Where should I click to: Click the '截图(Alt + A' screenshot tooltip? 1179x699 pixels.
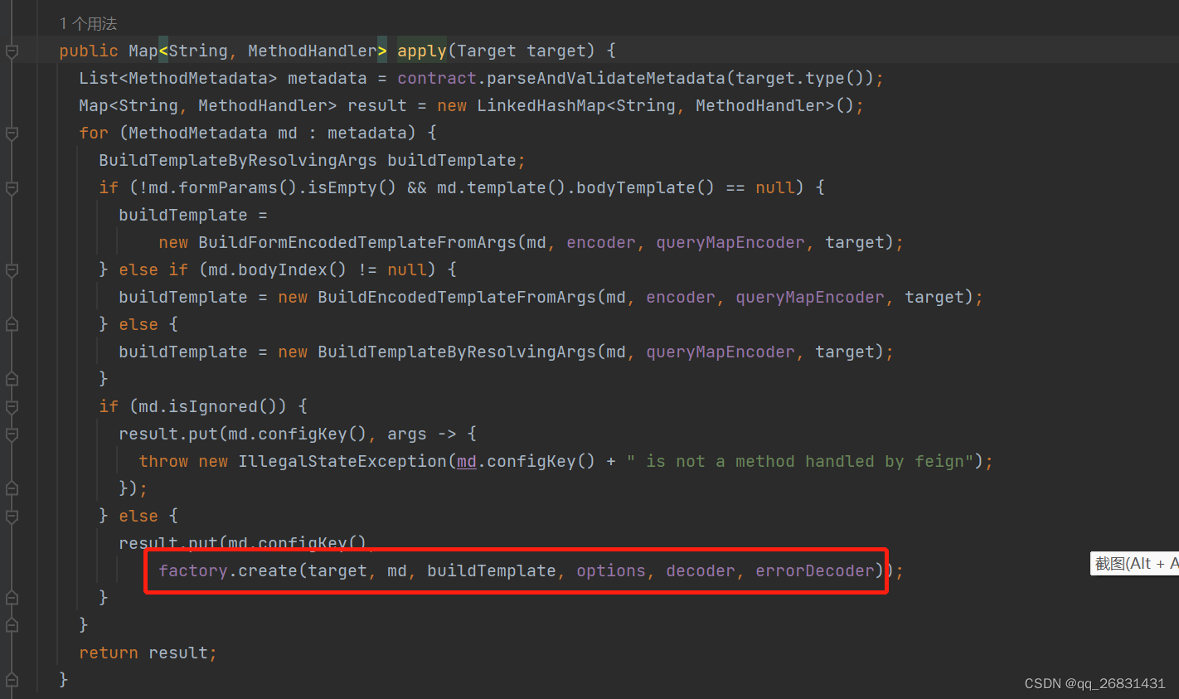1135,564
